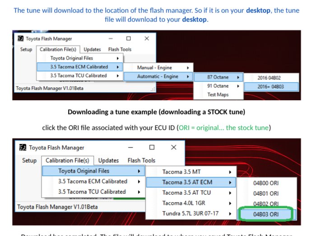
Task: Close the upper Toyota Flash Manager window
Action: [147, 38]
